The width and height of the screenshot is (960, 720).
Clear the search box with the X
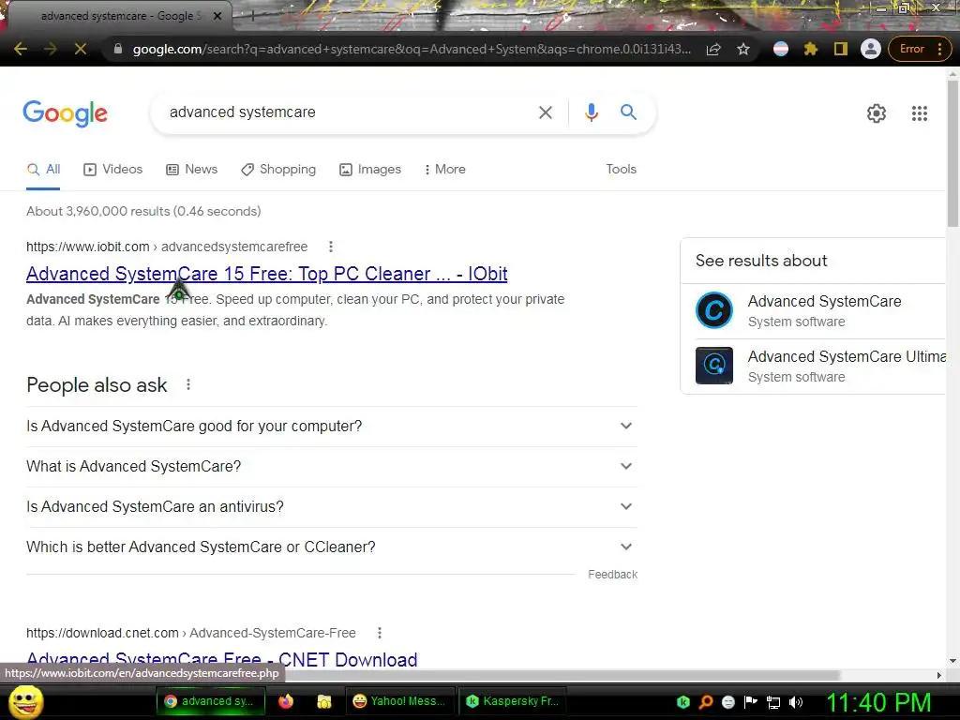pyautogui.click(x=545, y=112)
